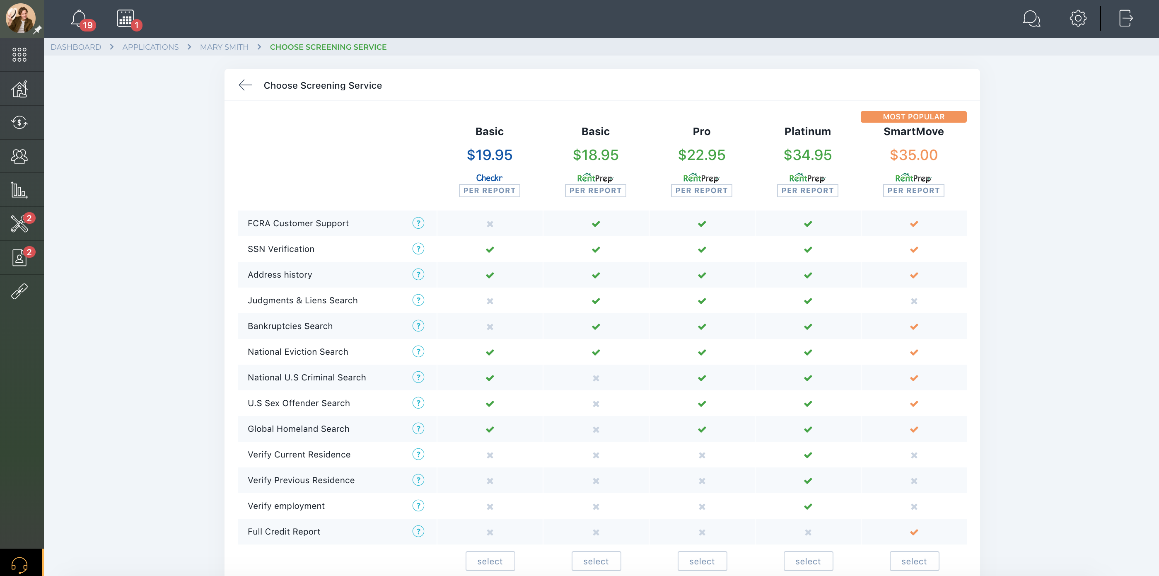The image size is (1159, 576).
Task: Select the Platinum $34.95 plan
Action: pyautogui.click(x=808, y=561)
